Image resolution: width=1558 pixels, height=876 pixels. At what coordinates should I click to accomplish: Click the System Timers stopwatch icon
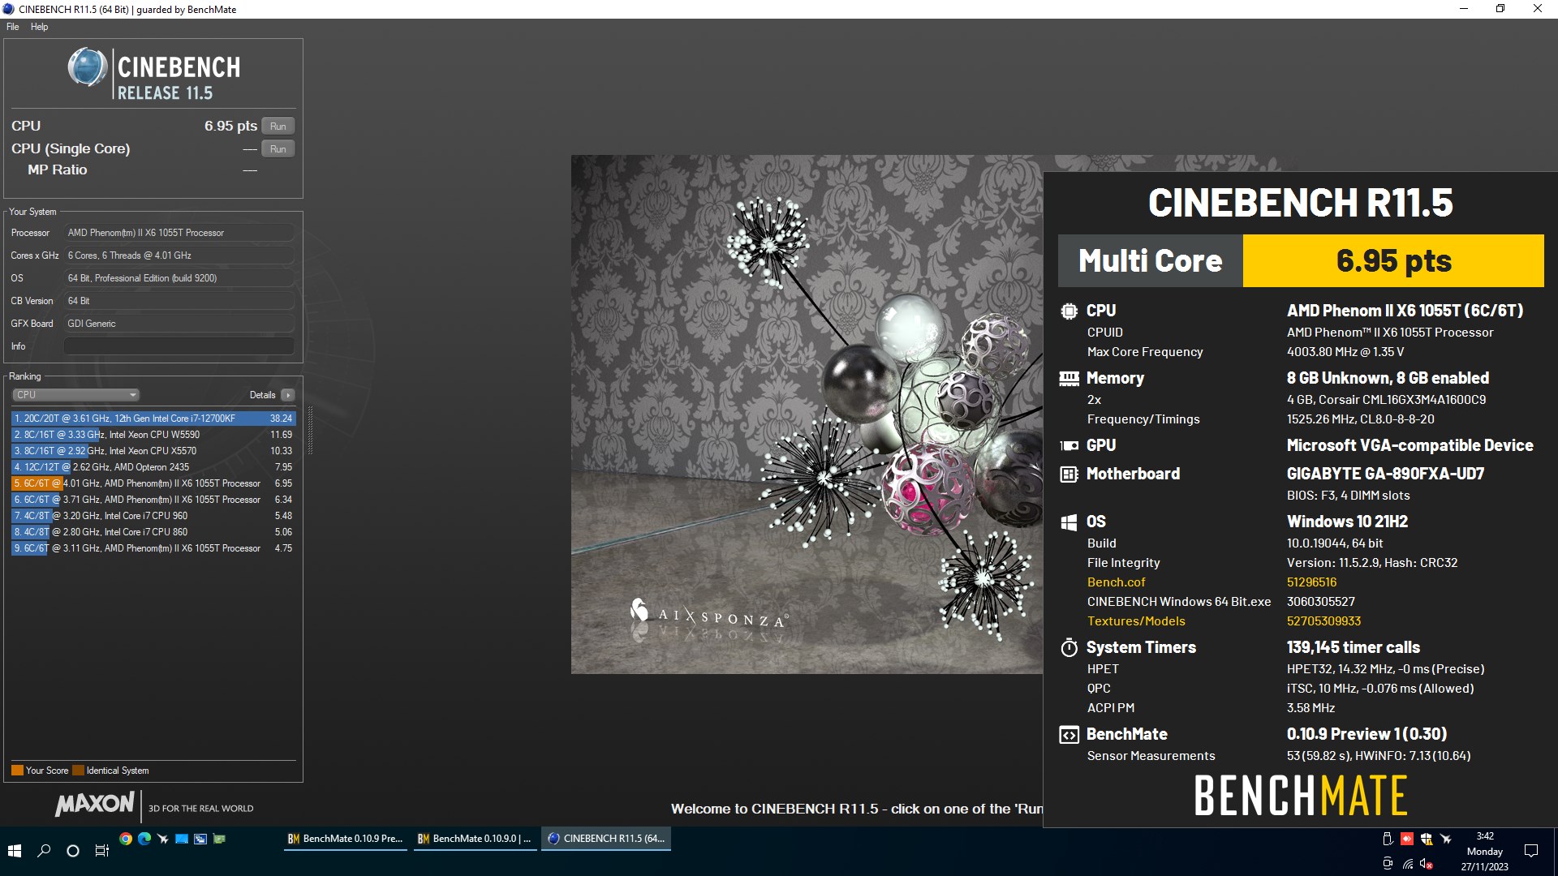(x=1069, y=647)
